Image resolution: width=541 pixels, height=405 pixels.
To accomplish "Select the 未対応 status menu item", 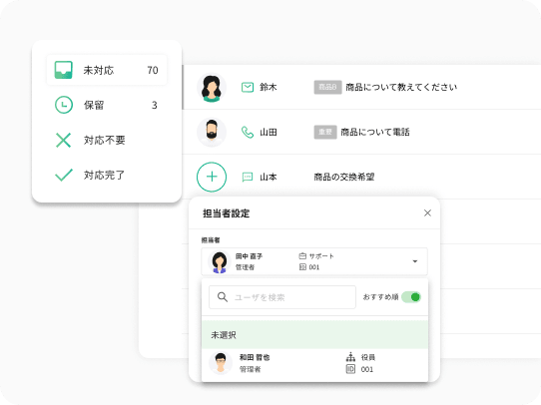I will click(107, 70).
